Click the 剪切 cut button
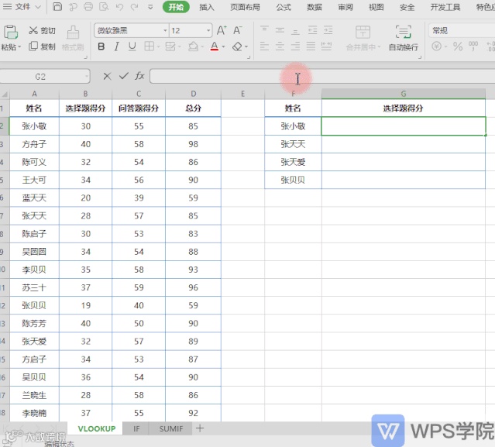The image size is (495, 447). tap(42, 30)
